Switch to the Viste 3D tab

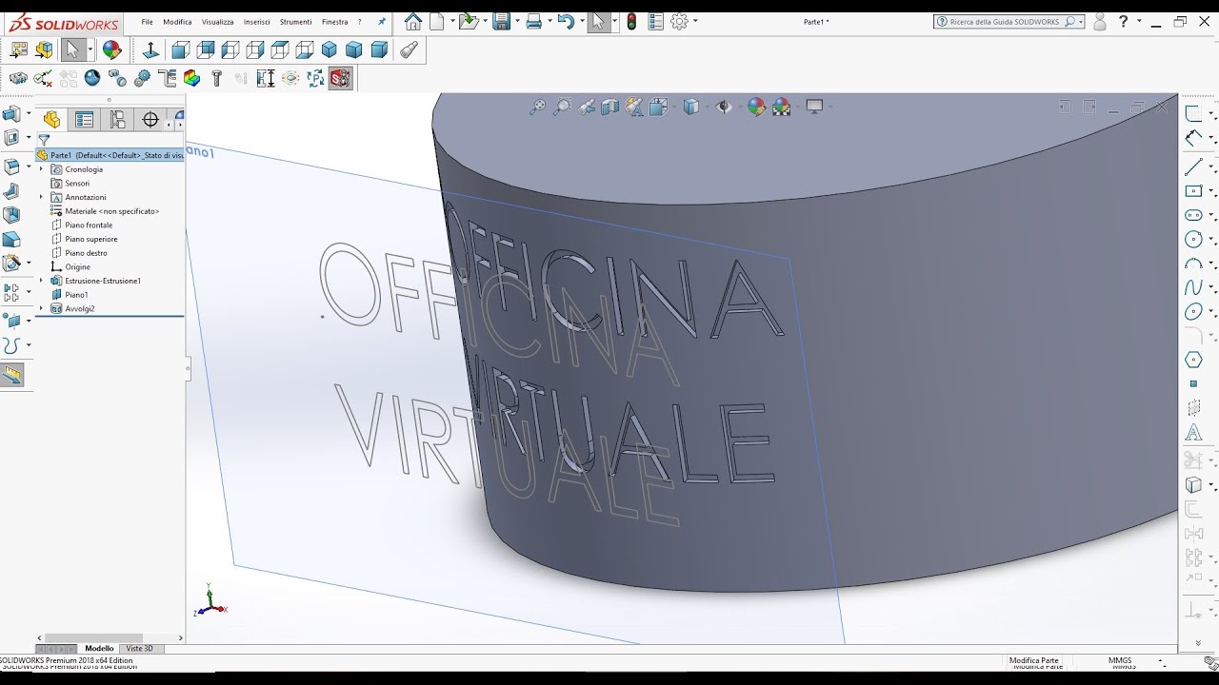139,649
